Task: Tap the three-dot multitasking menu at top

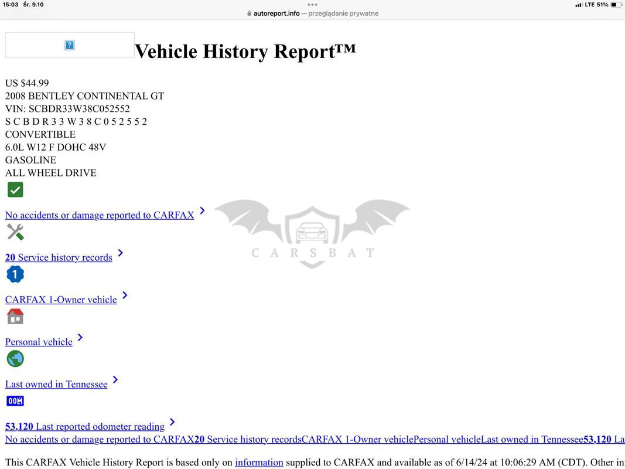Action: click(312, 4)
